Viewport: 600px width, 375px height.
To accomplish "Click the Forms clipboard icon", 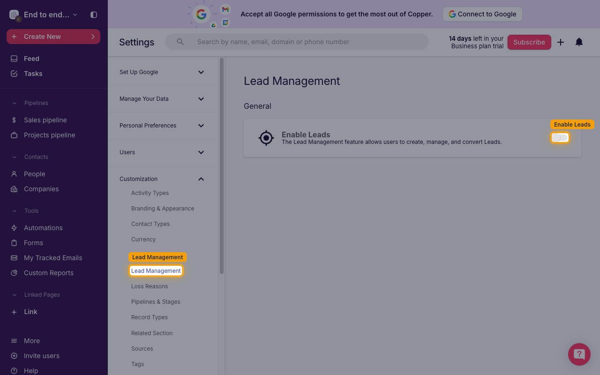I will [x=14, y=243].
